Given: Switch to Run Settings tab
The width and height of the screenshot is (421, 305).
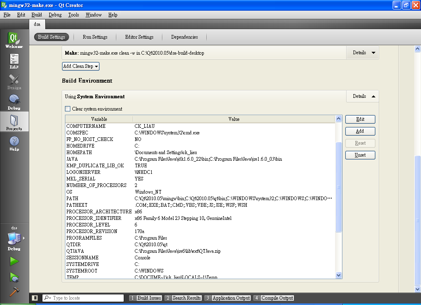Looking at the screenshot, I should [x=95, y=37].
